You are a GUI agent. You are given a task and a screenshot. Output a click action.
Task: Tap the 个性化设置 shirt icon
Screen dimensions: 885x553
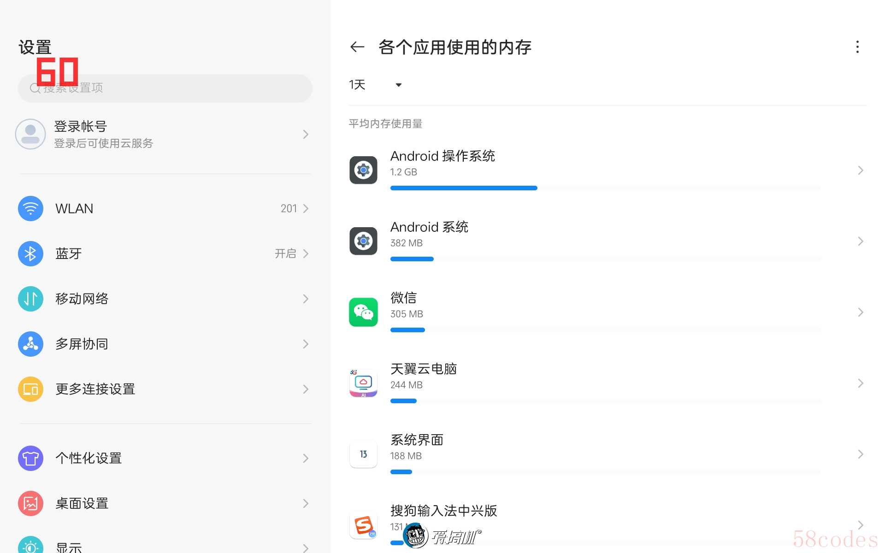click(x=30, y=458)
